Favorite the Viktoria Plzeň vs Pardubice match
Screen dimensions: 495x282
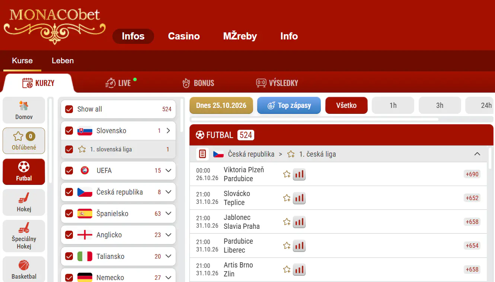pyautogui.click(x=287, y=174)
